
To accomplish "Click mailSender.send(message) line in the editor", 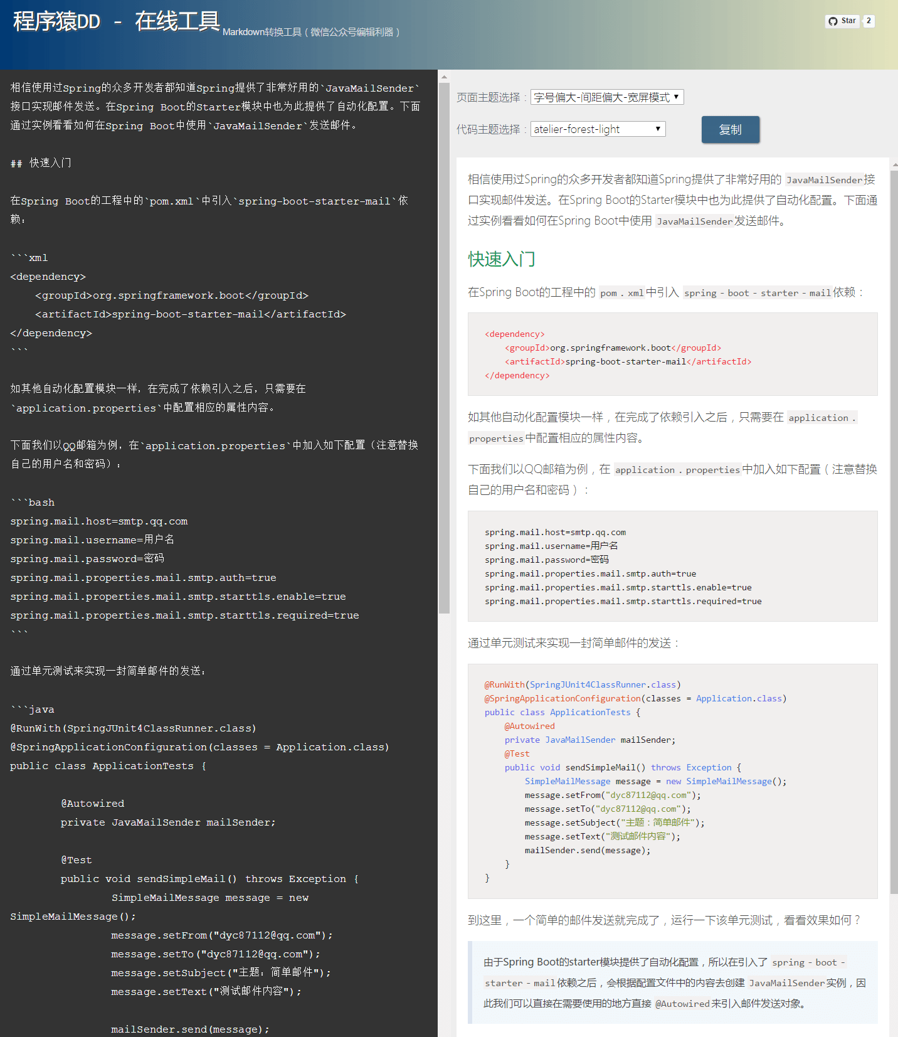I will (190, 1029).
